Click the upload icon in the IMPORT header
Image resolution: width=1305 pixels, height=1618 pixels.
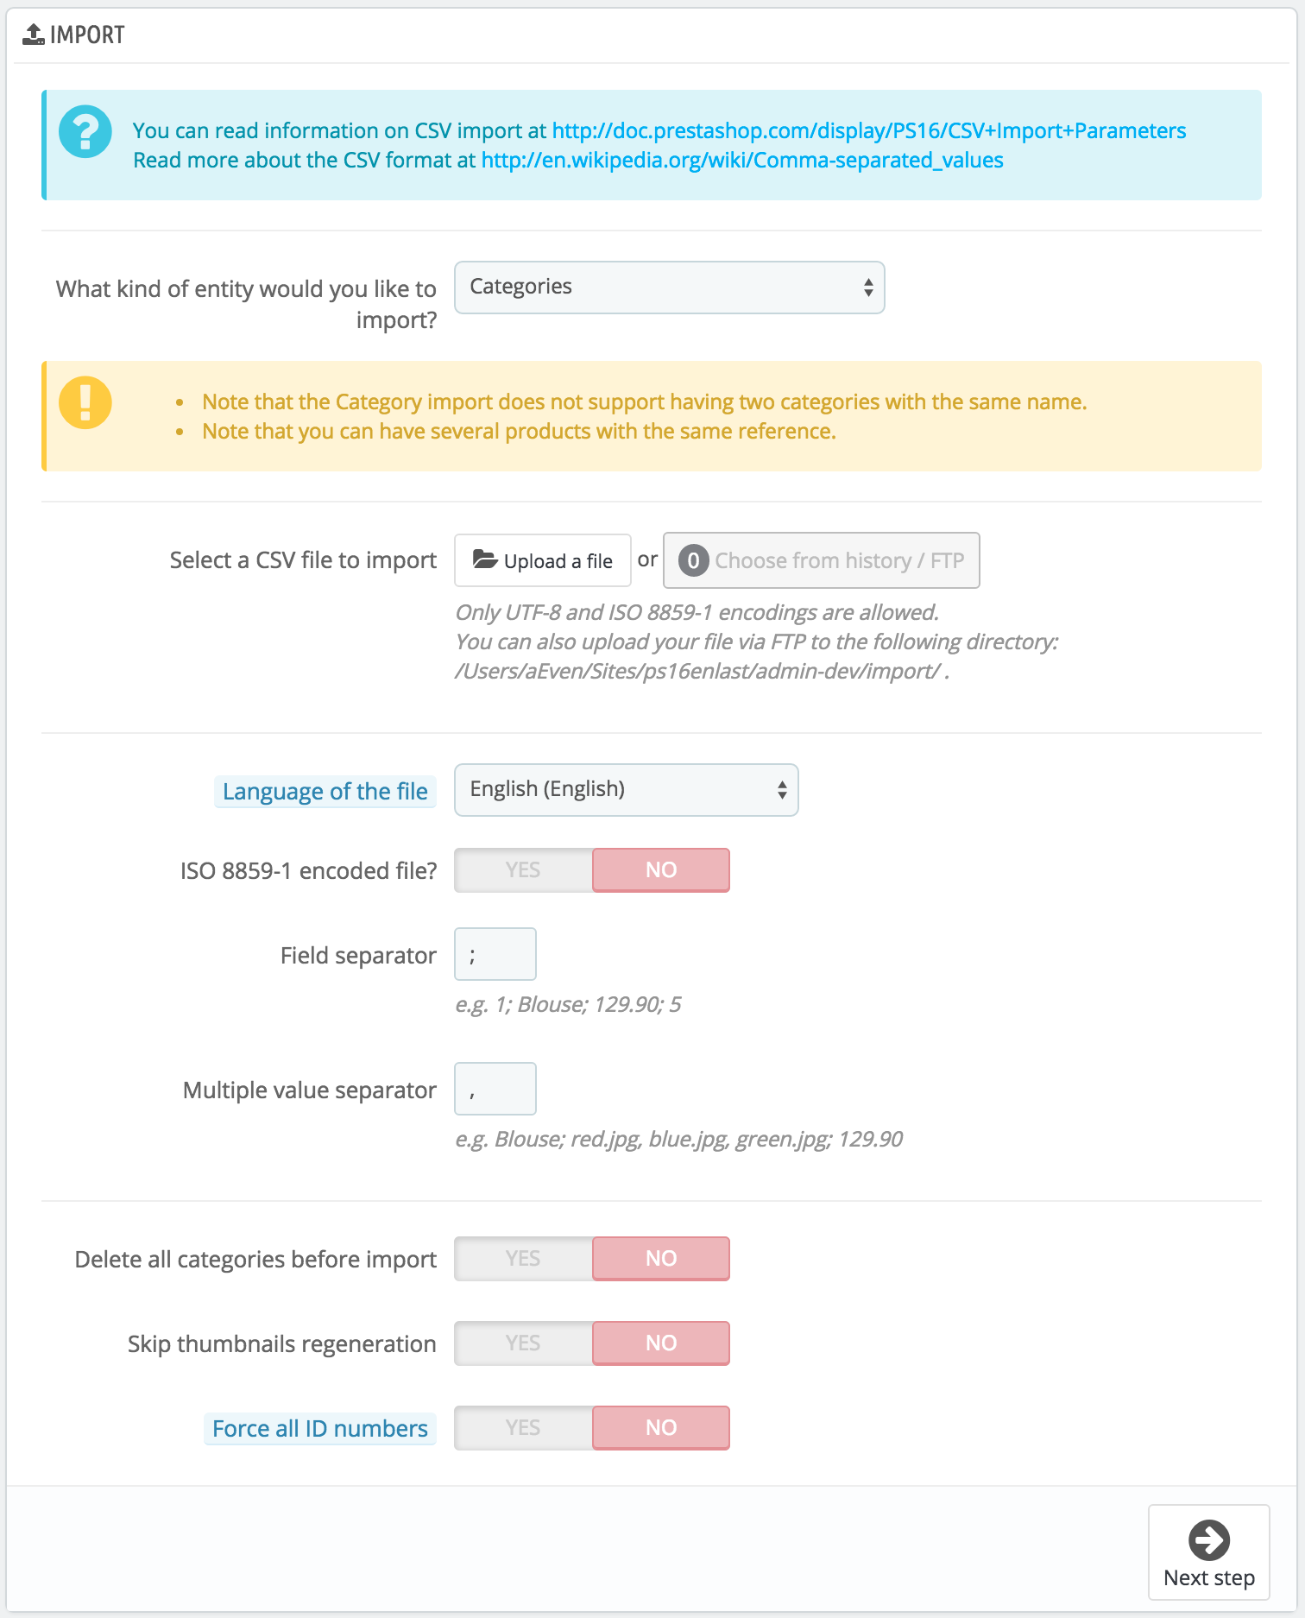click(x=33, y=33)
